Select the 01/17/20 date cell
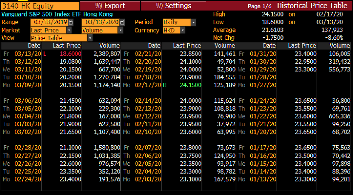The height and width of the screenshot is (195, 353). click(263, 148)
